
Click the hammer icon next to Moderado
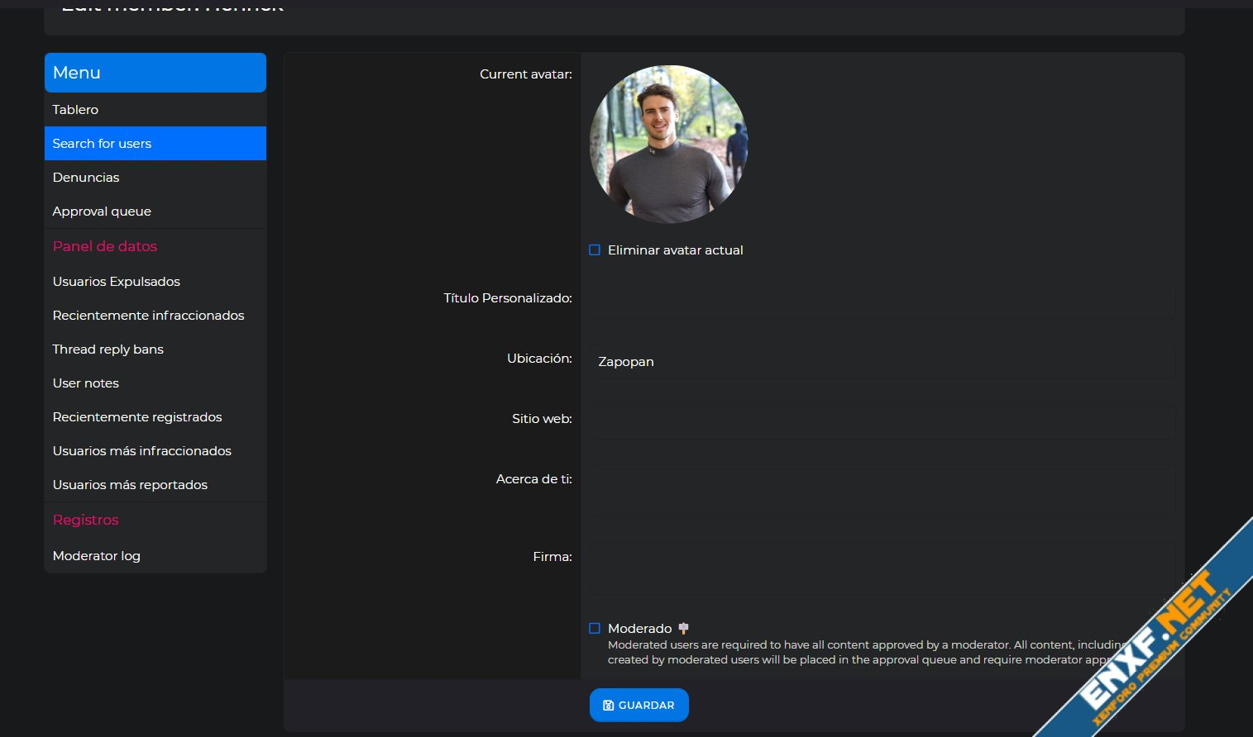coord(683,629)
